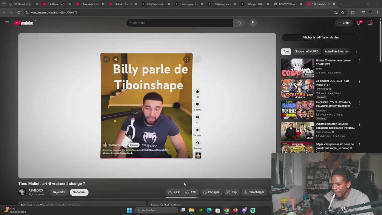Like the video with 2,2 k likes
382x215 pixels.
coord(174,192)
